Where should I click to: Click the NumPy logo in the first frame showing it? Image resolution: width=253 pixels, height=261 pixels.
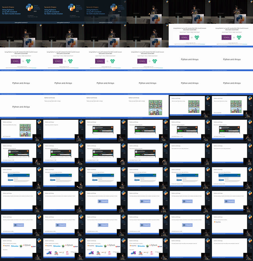pyautogui.click(x=103, y=201)
